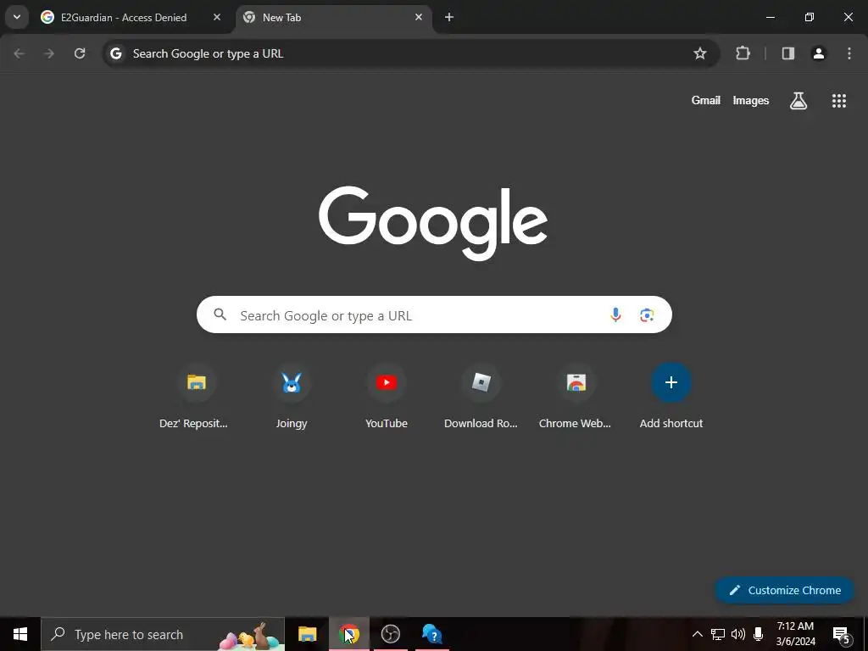
Task: Click into the Google search box
Action: click(434, 315)
